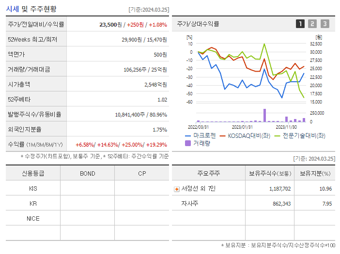Image resolution: width=340 pixels, height=254 pixels.
Task: Click the 주가/상대수익률 chart title
Action: pos(198,24)
